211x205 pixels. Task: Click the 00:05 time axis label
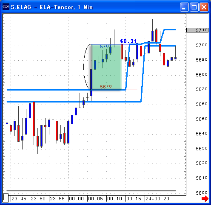(x=96, y=199)
